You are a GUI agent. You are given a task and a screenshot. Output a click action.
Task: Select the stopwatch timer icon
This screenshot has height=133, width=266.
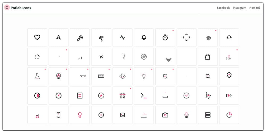pyautogui.click(x=165, y=37)
